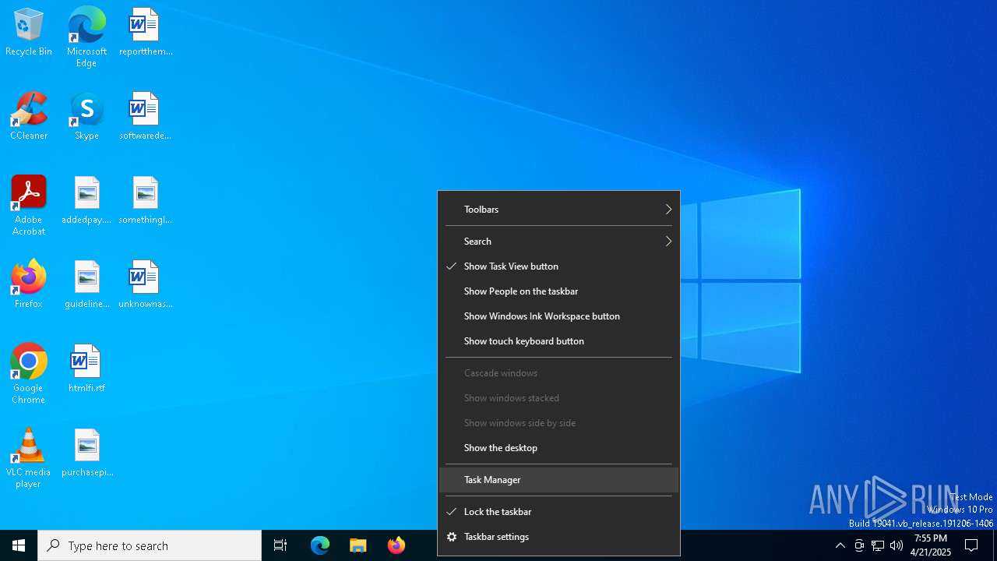Select the VLC media player shortcut
Screen dimensions: 997x561
[x=29, y=458]
